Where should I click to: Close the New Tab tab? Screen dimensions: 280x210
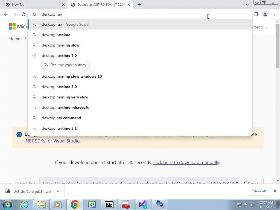coord(63,5)
